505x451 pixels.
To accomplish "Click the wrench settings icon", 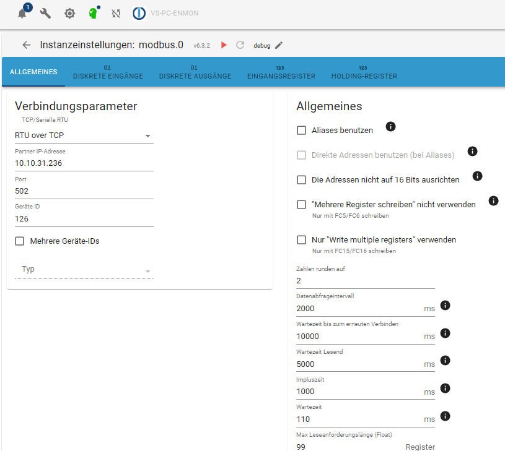I will coord(45,13).
